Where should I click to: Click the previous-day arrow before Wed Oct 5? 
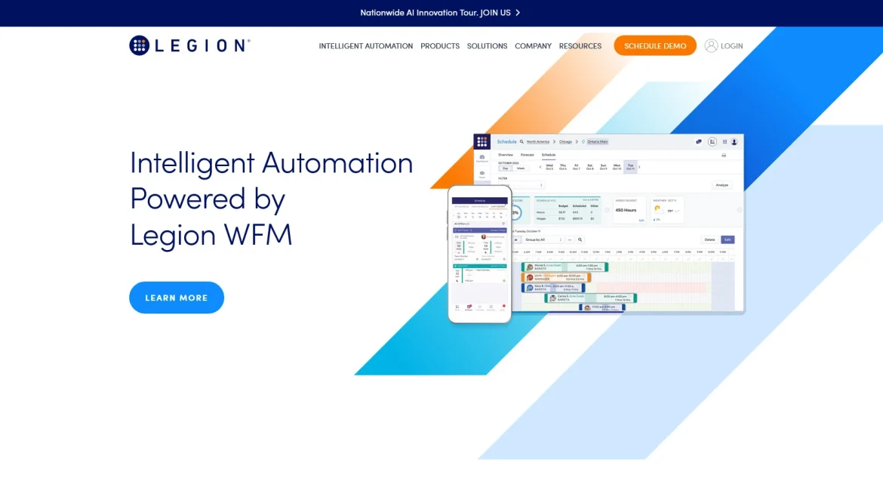coord(540,168)
